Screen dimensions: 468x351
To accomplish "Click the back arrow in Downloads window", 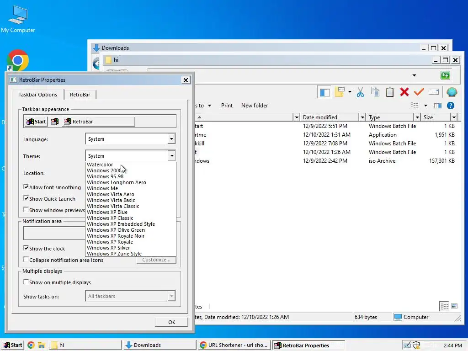I will point(96,64).
